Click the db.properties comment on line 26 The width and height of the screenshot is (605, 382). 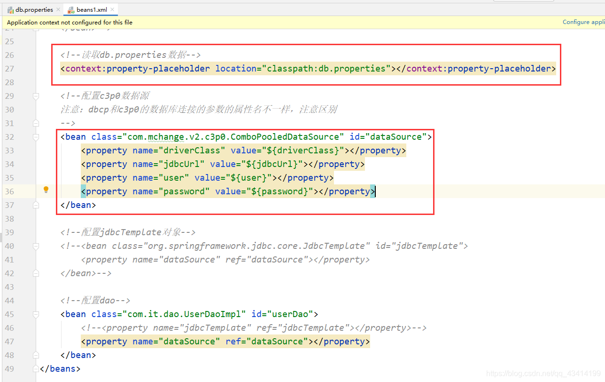pos(131,55)
